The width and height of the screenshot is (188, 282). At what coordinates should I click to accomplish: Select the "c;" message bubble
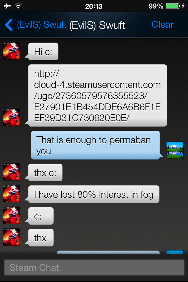pos(41,216)
